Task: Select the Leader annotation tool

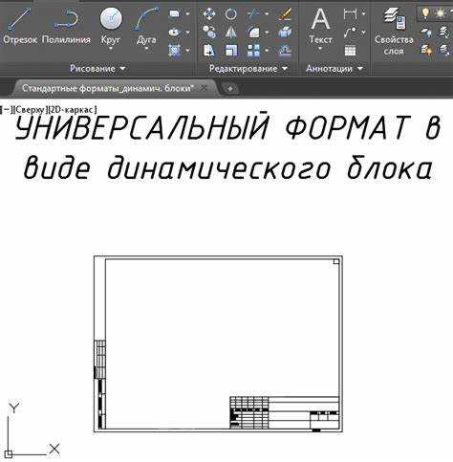Action: point(350,32)
